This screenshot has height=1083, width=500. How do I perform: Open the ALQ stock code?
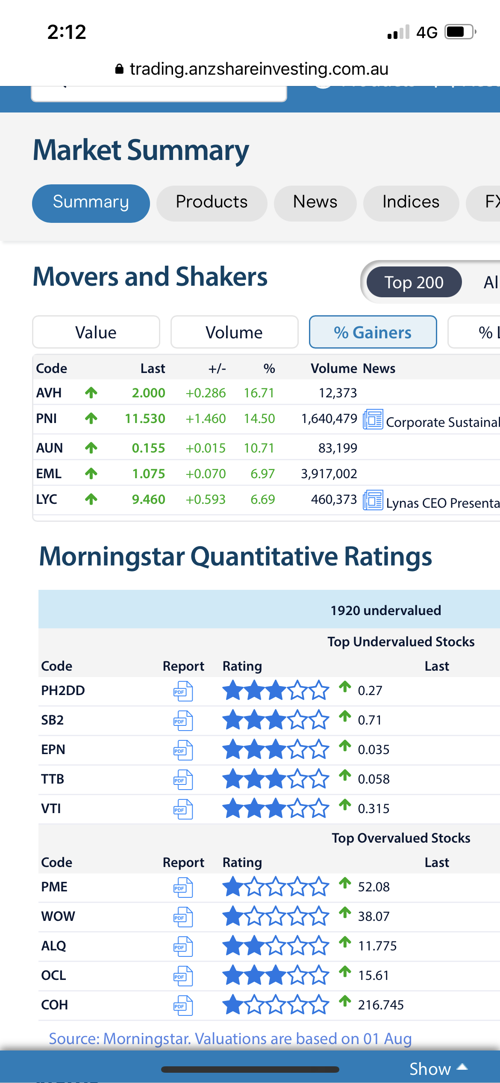(x=54, y=946)
